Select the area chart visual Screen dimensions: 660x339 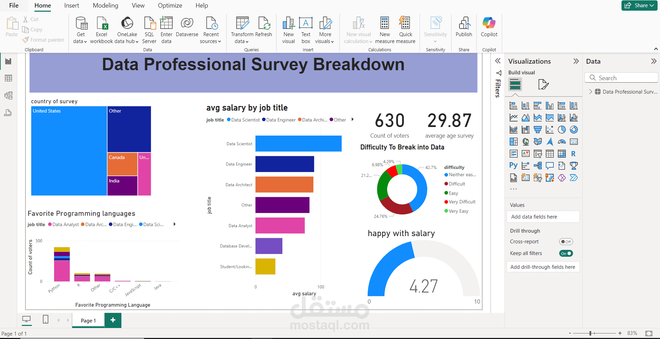coord(526,118)
